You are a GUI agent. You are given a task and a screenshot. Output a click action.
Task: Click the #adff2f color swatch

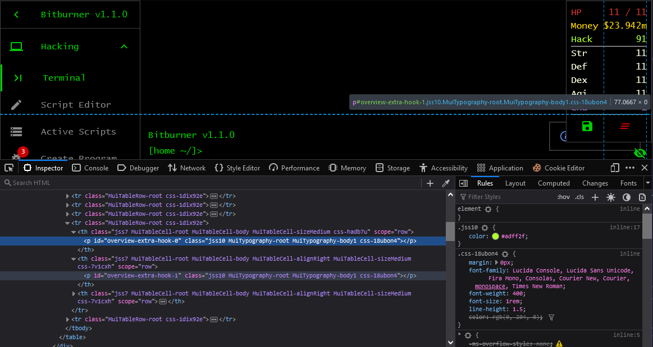tap(495, 237)
